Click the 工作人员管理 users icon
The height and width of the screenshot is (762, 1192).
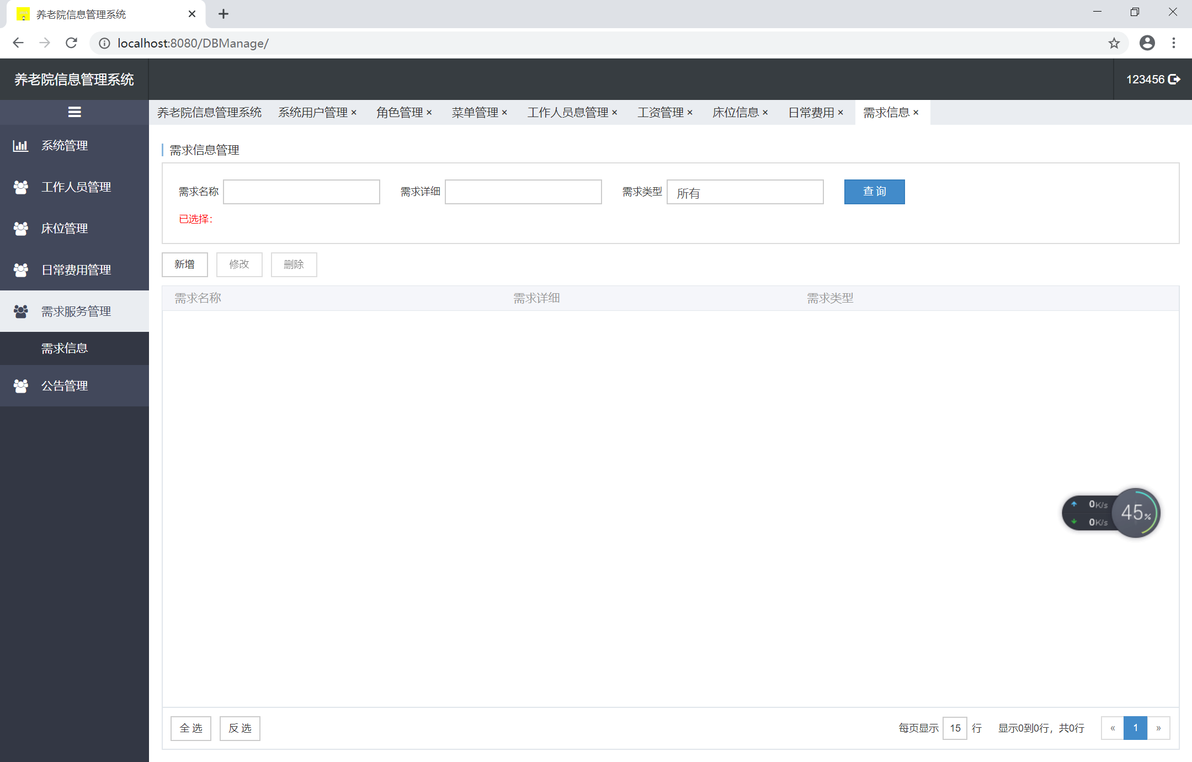pos(20,187)
